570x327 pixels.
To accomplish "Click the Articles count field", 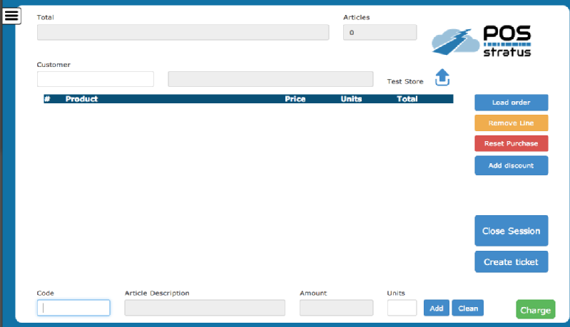I will 380,32.
